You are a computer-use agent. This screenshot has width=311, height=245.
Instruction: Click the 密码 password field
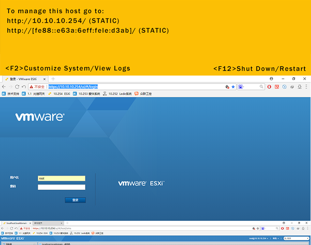[x=61, y=187]
